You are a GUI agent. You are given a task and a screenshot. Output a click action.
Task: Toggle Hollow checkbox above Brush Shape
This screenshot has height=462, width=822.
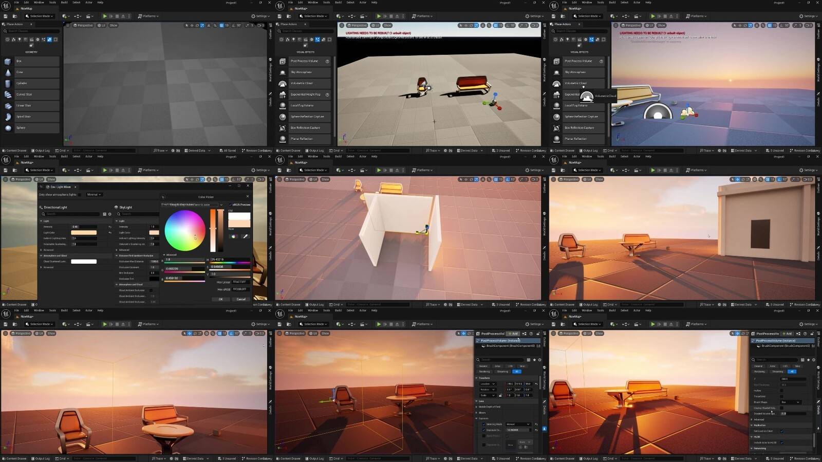pos(782,391)
